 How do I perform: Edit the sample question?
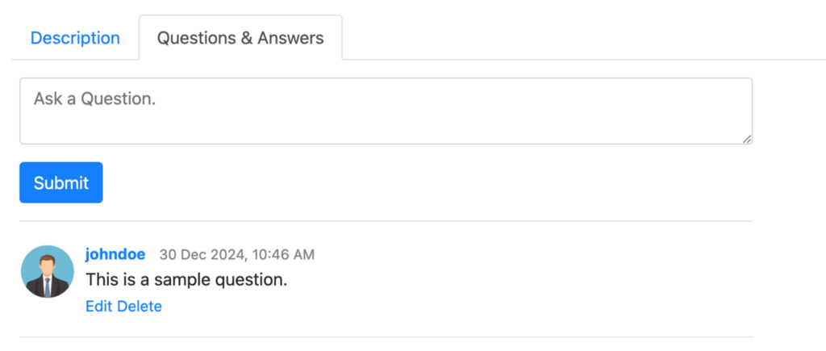click(x=99, y=306)
